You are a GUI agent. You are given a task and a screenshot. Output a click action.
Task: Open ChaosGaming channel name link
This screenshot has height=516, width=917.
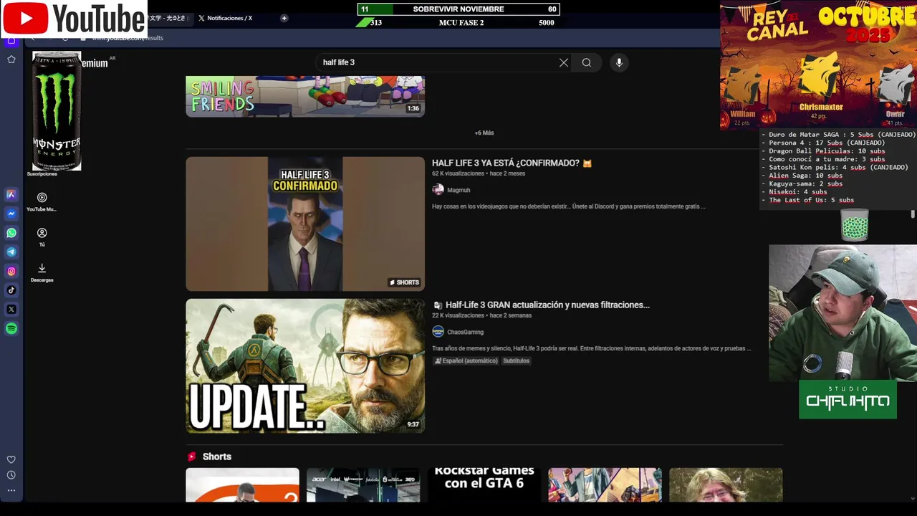pos(465,332)
